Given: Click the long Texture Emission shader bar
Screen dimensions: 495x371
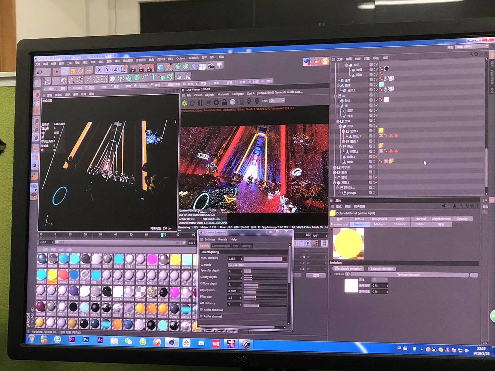Looking at the screenshot, I should (x=410, y=275).
